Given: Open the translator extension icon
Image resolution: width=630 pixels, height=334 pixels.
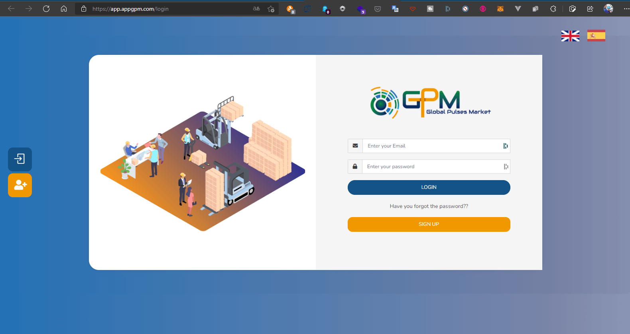Looking at the screenshot, I should click(x=395, y=9).
